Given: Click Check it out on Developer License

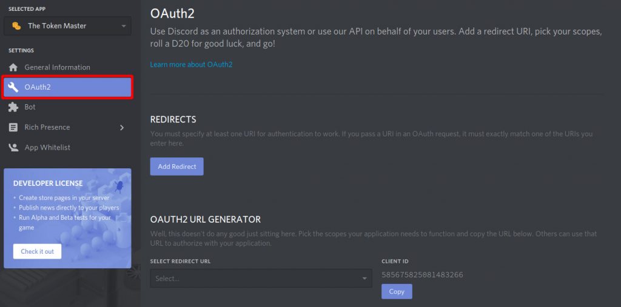Looking at the screenshot, I should [37, 252].
